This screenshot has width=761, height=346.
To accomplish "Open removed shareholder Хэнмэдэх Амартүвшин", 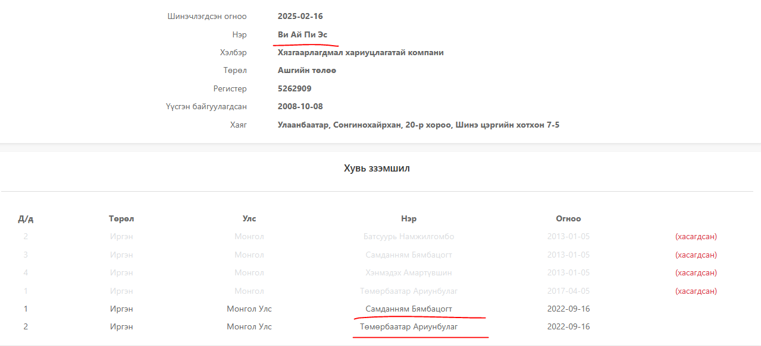I will coord(409,272).
